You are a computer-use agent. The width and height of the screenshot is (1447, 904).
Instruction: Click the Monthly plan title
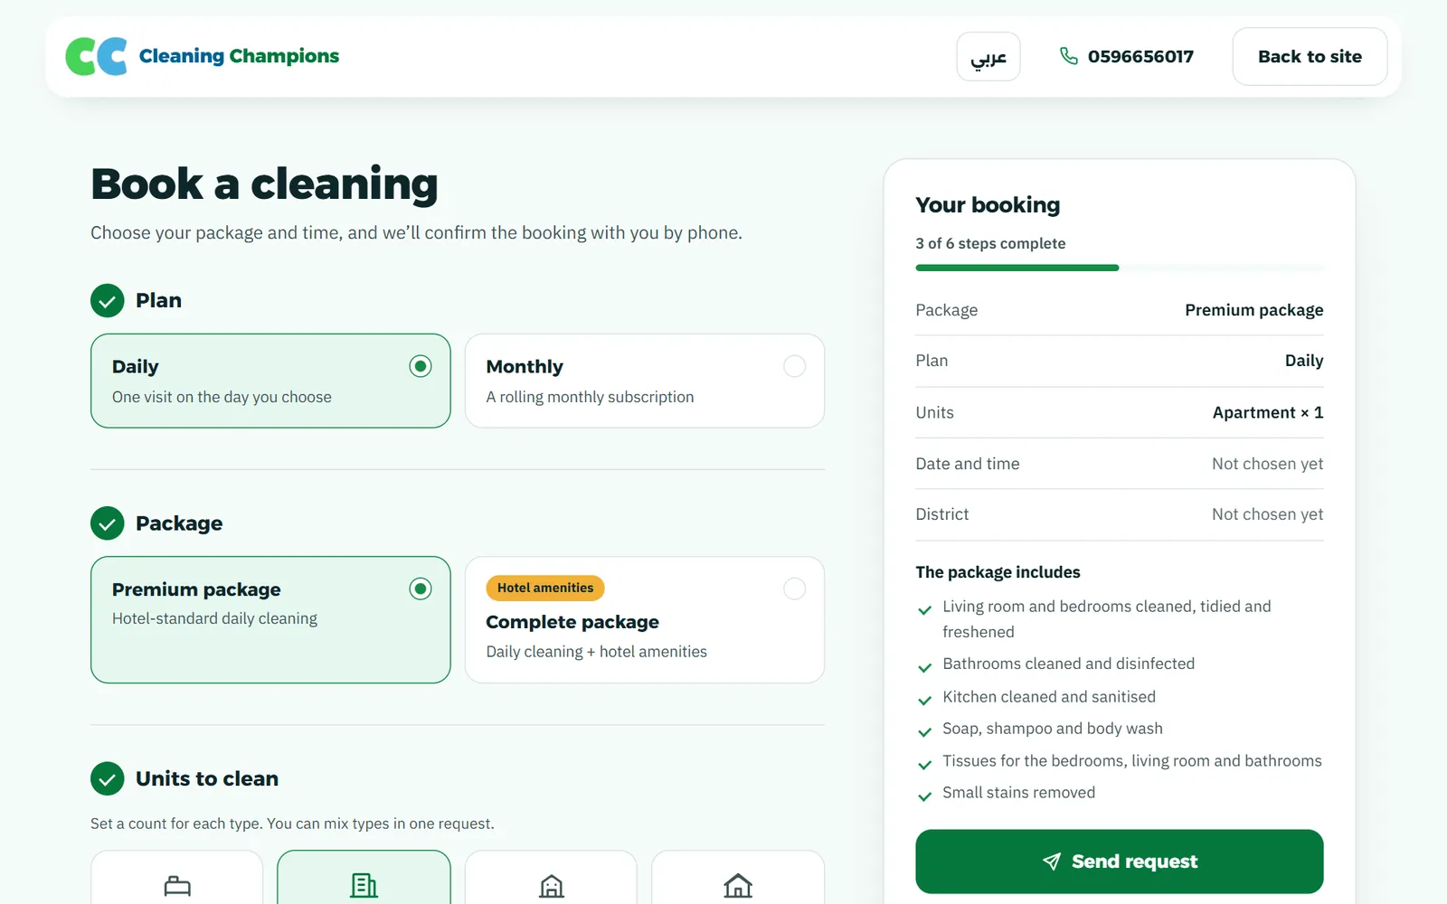click(525, 366)
